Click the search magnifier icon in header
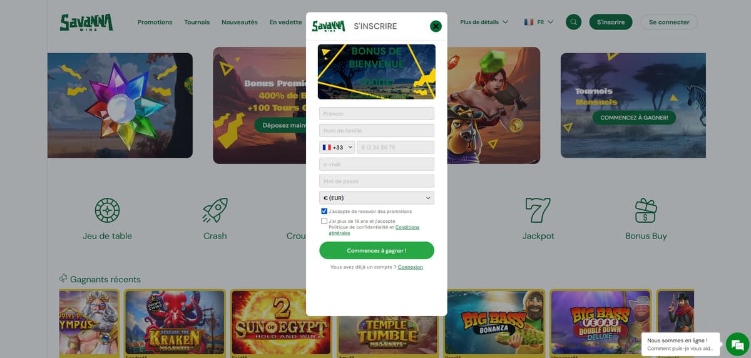The image size is (751, 358). 573,22
